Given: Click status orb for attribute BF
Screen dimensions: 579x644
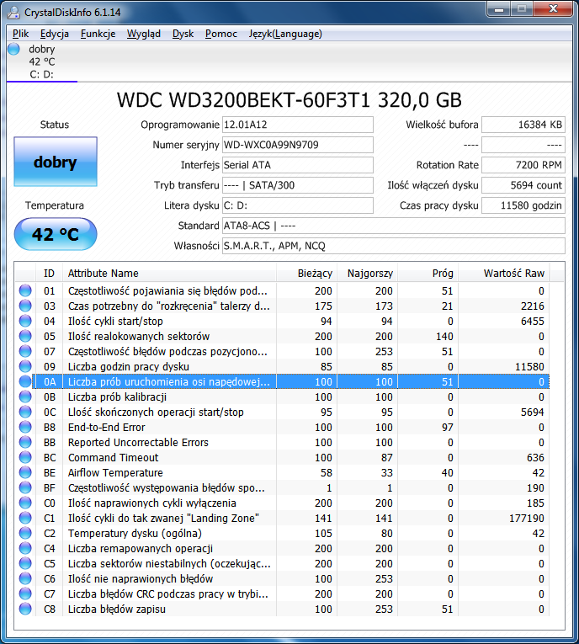Looking at the screenshot, I should (x=25, y=487).
